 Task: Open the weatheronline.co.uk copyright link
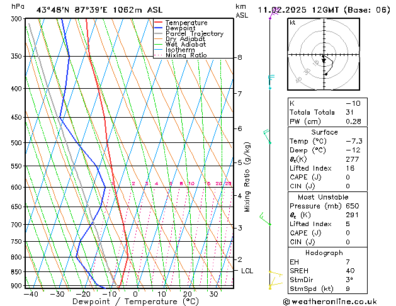tap(330, 302)
